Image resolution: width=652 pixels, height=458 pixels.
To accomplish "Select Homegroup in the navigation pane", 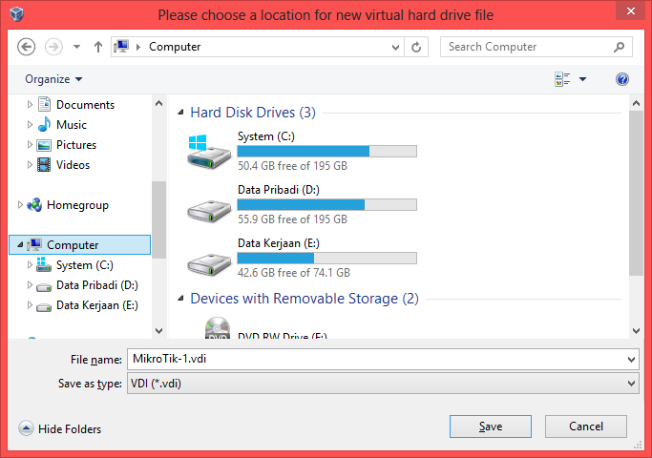I will pos(77,205).
